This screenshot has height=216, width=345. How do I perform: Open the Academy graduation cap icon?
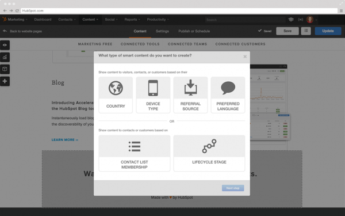click(x=291, y=20)
